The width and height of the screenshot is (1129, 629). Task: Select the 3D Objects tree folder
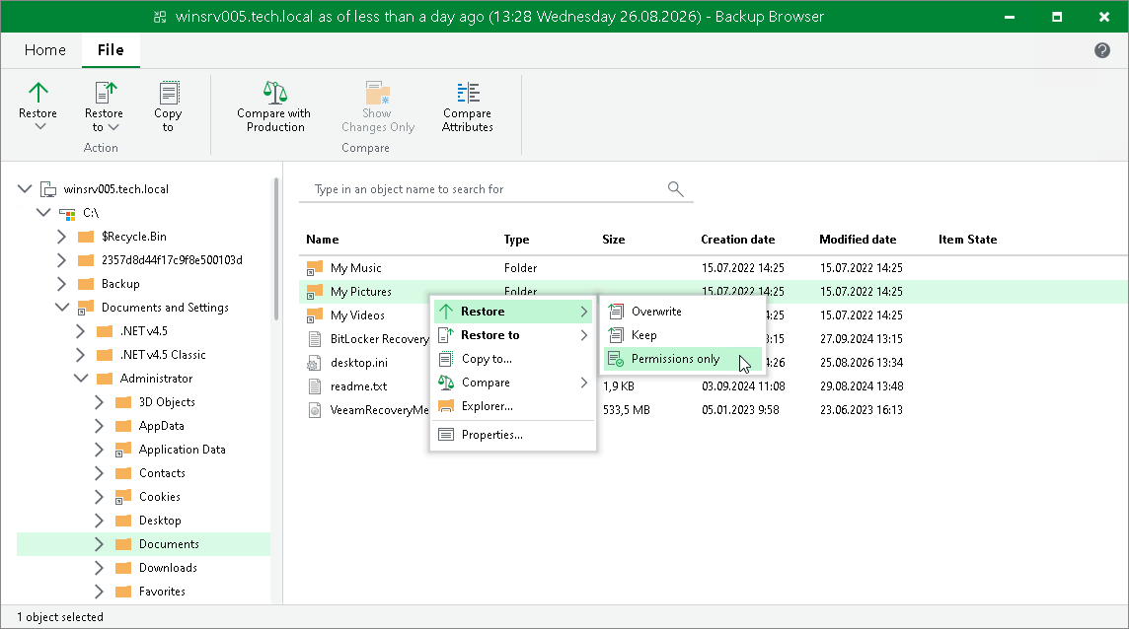pyautogui.click(x=167, y=402)
